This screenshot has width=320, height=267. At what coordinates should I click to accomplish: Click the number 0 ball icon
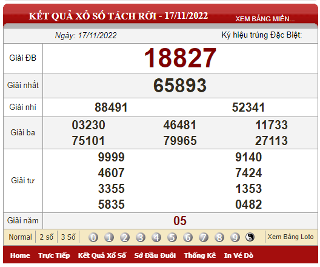click(x=93, y=237)
